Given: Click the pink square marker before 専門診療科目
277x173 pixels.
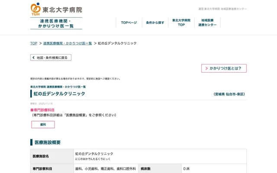Looking at the screenshot, I should point(32,110).
